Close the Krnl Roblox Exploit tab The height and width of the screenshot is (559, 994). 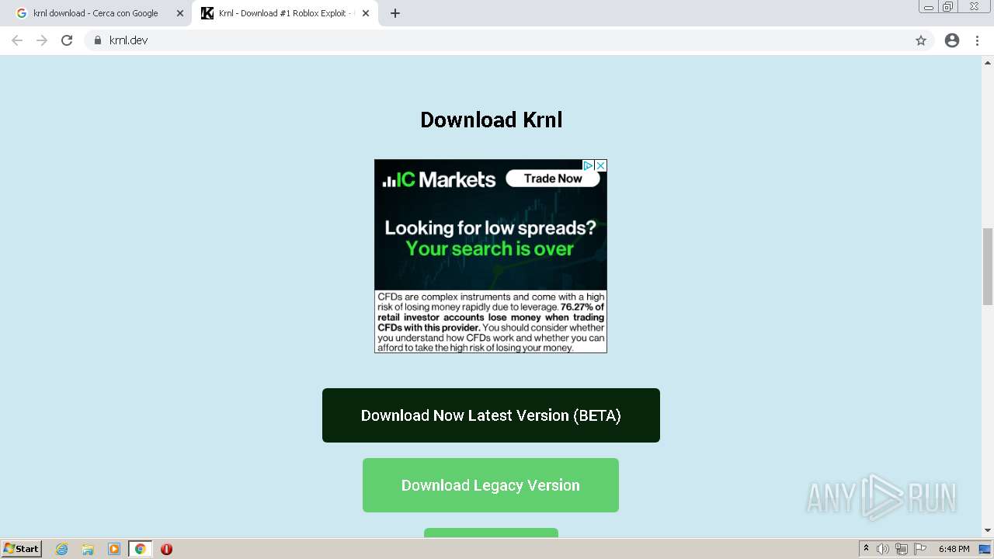366,13
